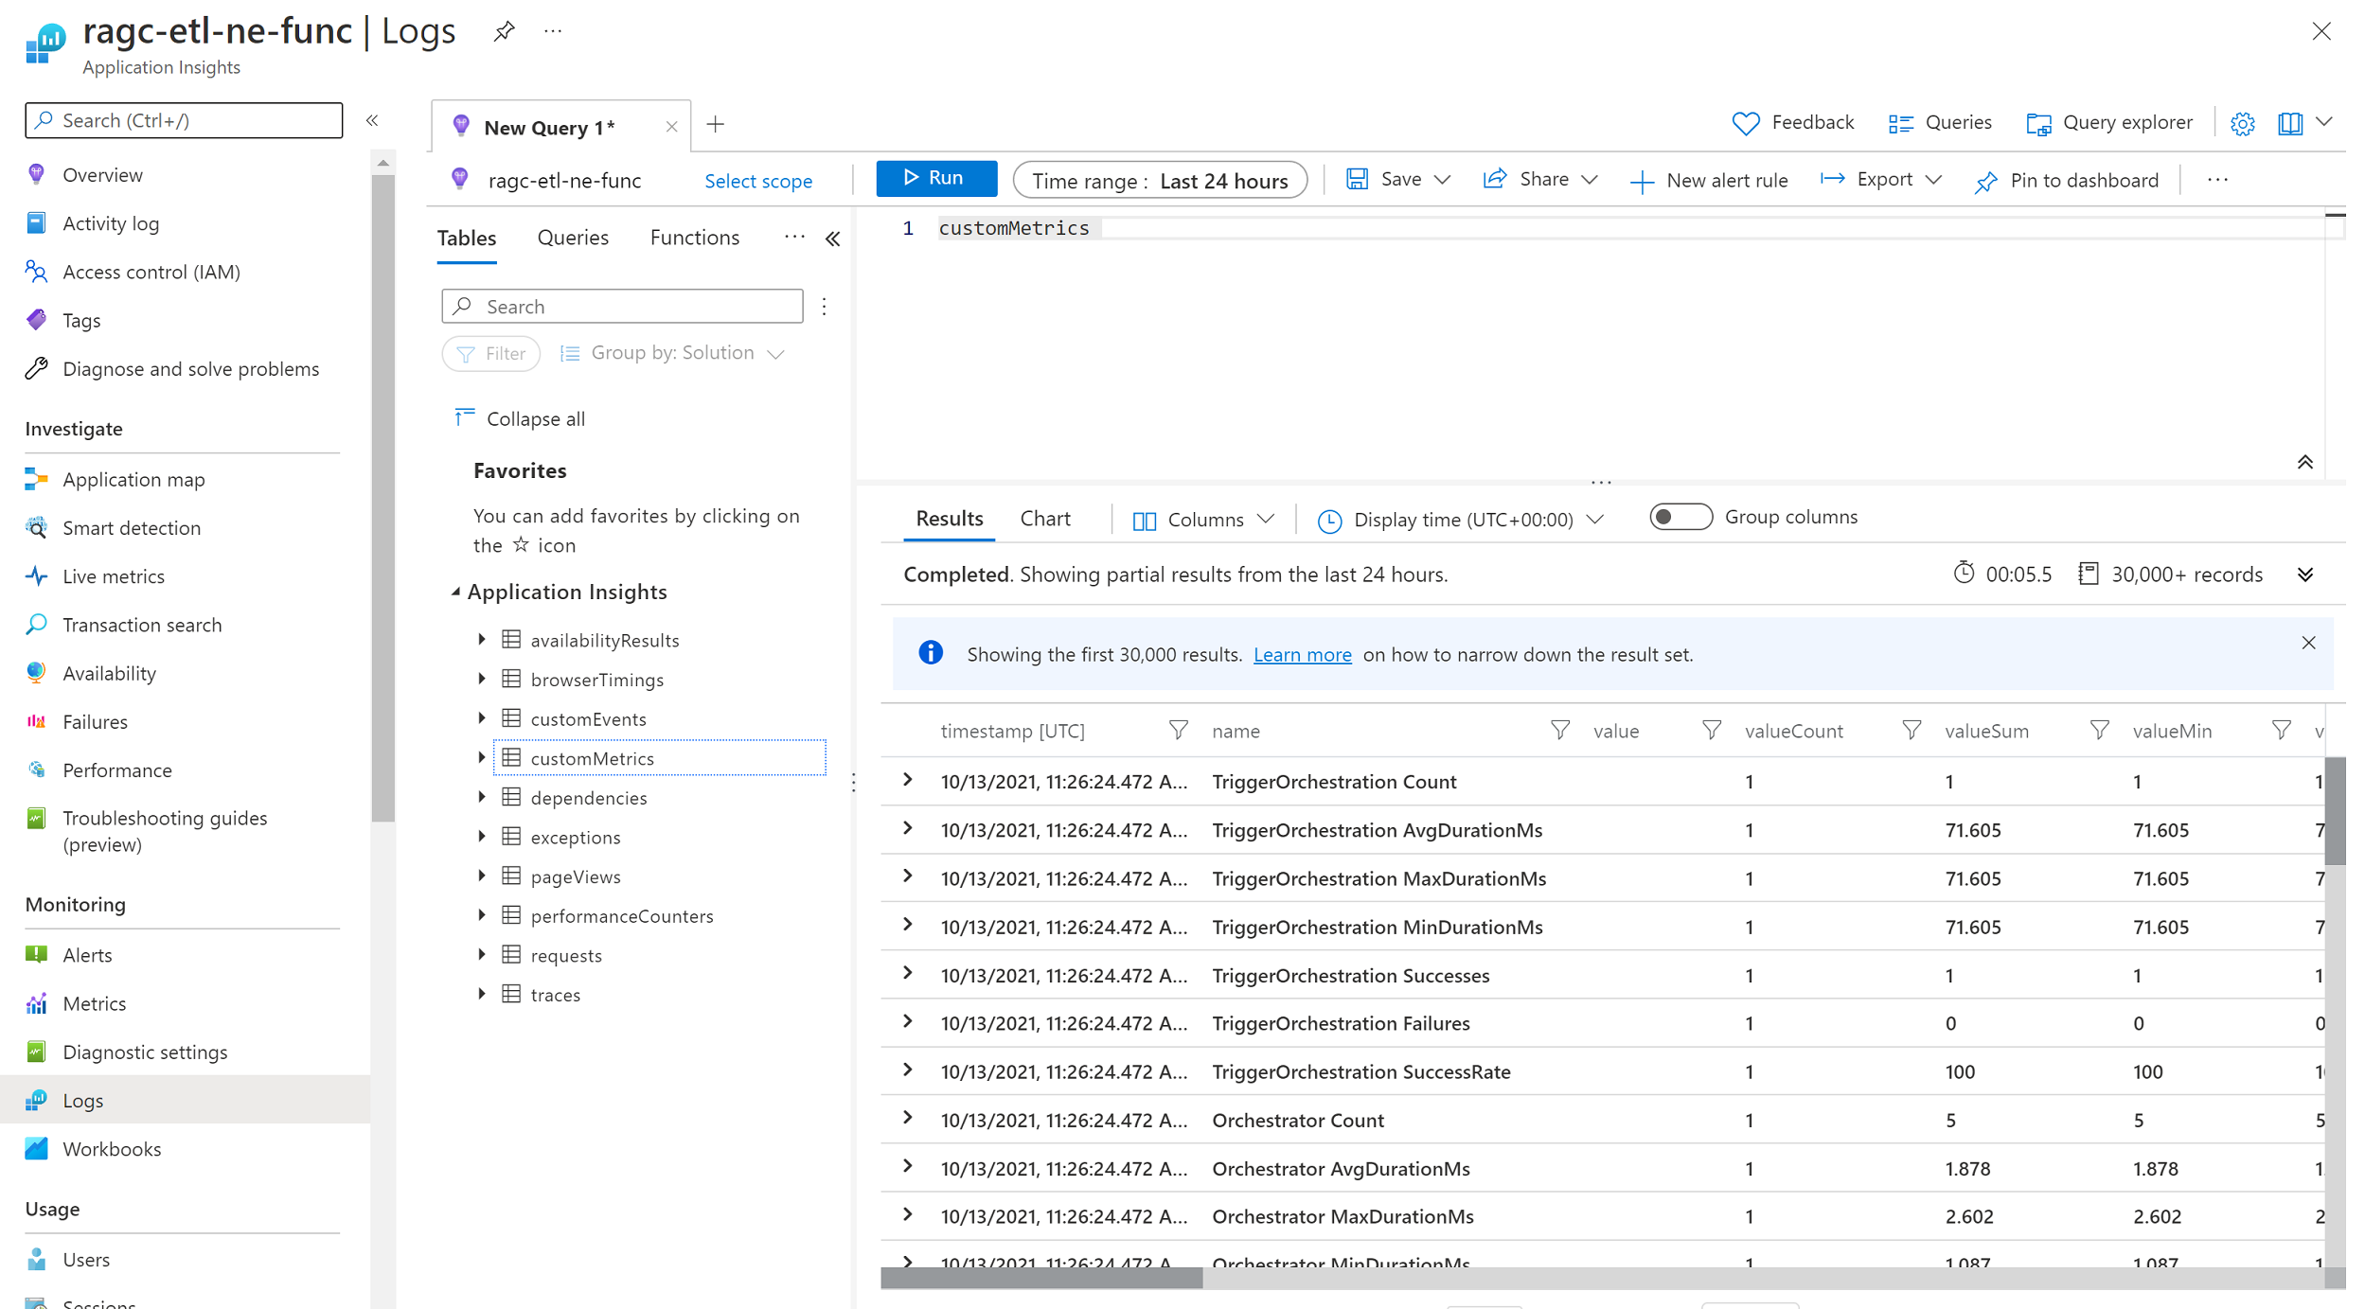Switch to the Functions tab
2365x1309 pixels.
click(694, 238)
